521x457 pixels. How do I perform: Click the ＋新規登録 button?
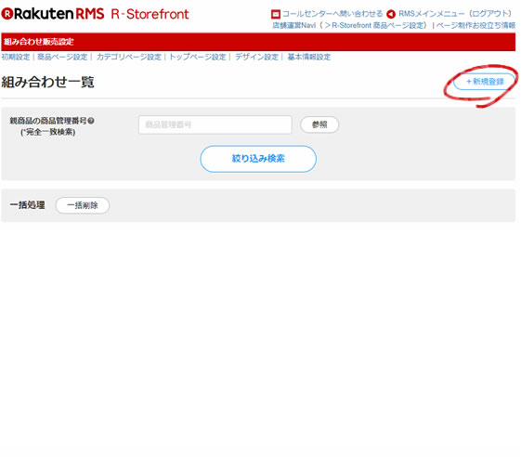(484, 82)
